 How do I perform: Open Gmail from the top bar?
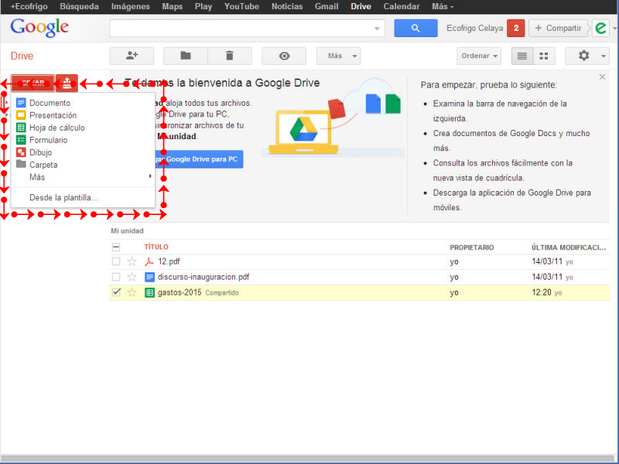click(x=327, y=7)
